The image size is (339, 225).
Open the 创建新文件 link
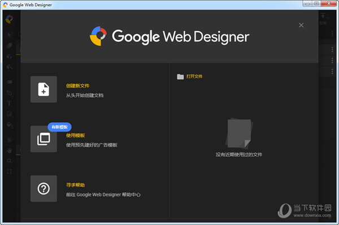pyautogui.click(x=77, y=86)
